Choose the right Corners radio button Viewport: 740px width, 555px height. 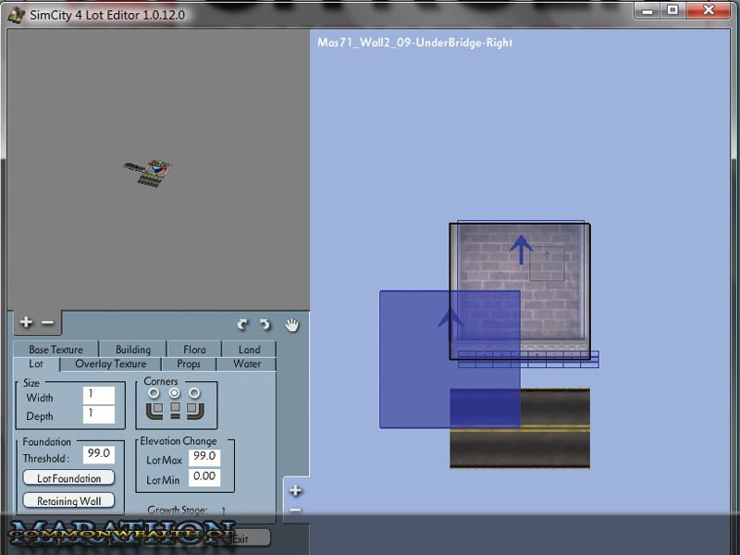point(194,392)
